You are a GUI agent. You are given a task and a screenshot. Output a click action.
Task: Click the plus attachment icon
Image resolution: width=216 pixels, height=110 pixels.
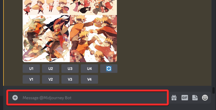coord(15,98)
